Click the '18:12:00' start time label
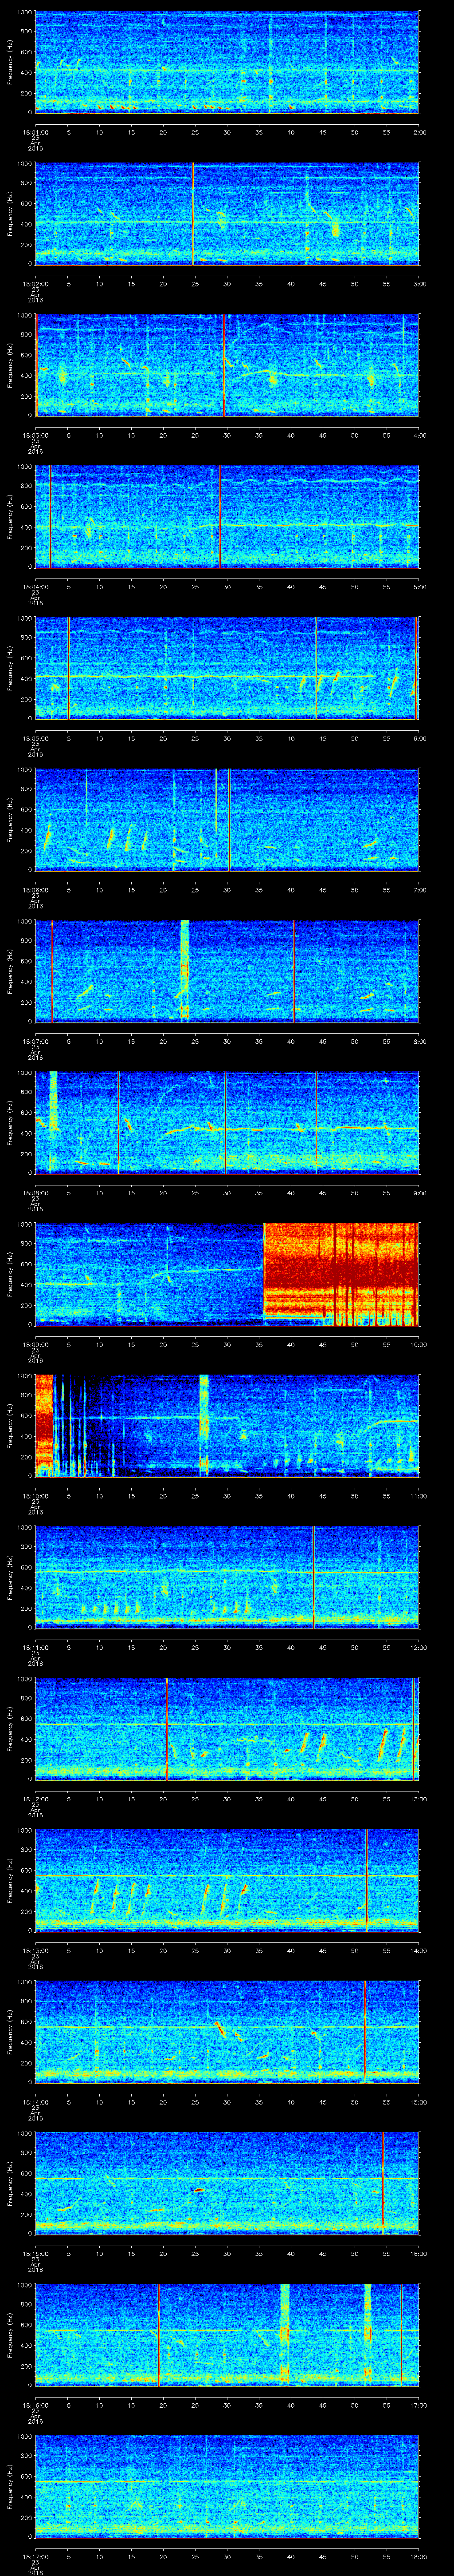 point(35,1799)
